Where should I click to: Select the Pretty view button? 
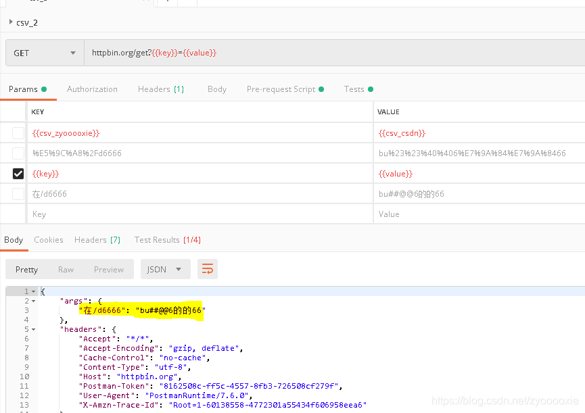(26, 270)
